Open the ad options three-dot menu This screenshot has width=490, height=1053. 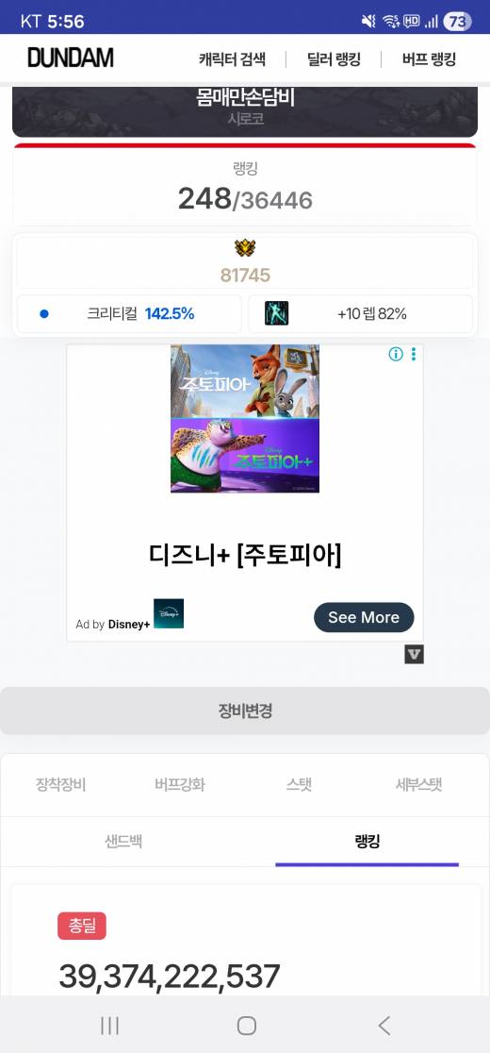coord(414,354)
